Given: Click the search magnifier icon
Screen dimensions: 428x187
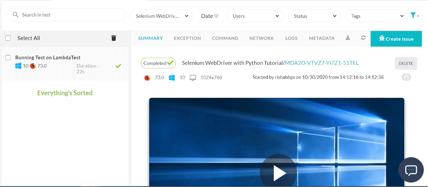Looking at the screenshot, I should (x=16, y=15).
